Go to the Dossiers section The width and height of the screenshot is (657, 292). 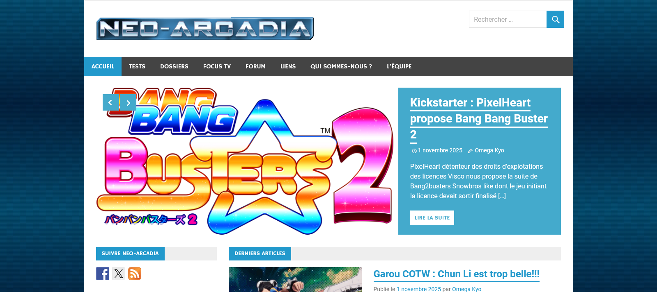[x=174, y=66]
